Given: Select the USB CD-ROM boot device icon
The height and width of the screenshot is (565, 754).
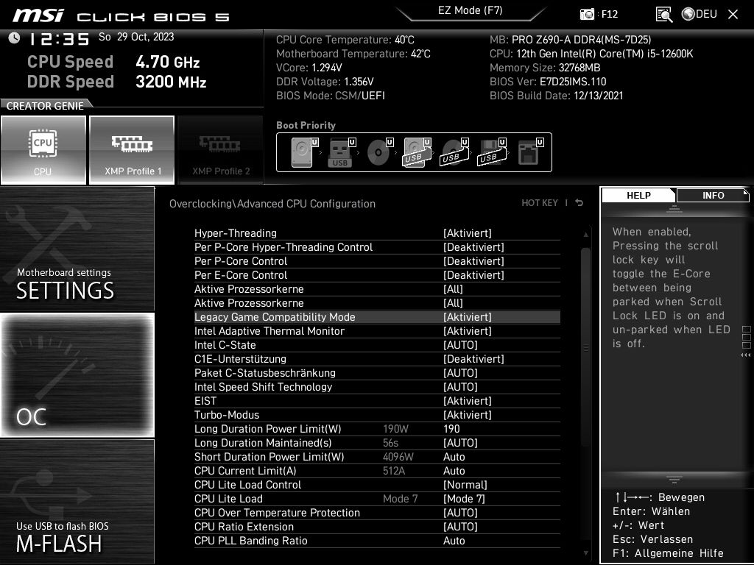Looking at the screenshot, I should tap(454, 152).
